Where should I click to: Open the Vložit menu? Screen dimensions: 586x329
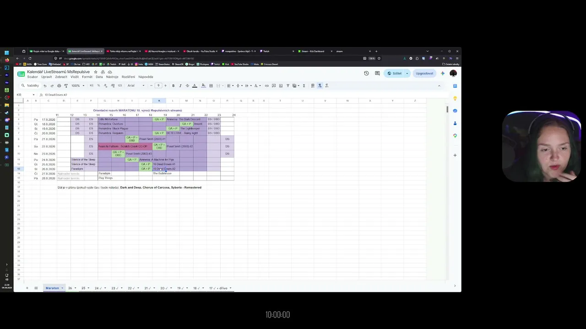[75, 77]
